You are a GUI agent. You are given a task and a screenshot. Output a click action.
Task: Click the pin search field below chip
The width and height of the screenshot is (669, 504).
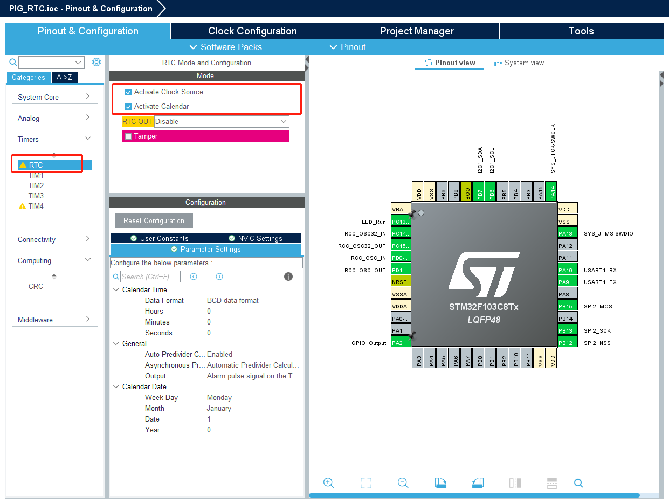point(622,483)
